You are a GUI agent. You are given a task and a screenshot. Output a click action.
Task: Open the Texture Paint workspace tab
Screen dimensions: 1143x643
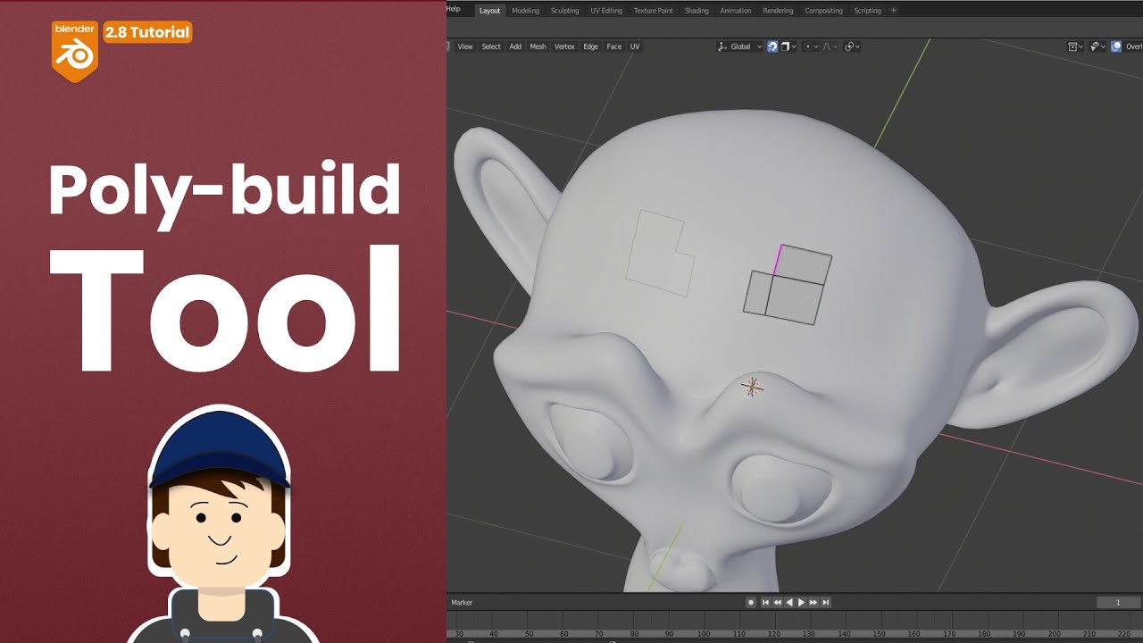pos(653,11)
